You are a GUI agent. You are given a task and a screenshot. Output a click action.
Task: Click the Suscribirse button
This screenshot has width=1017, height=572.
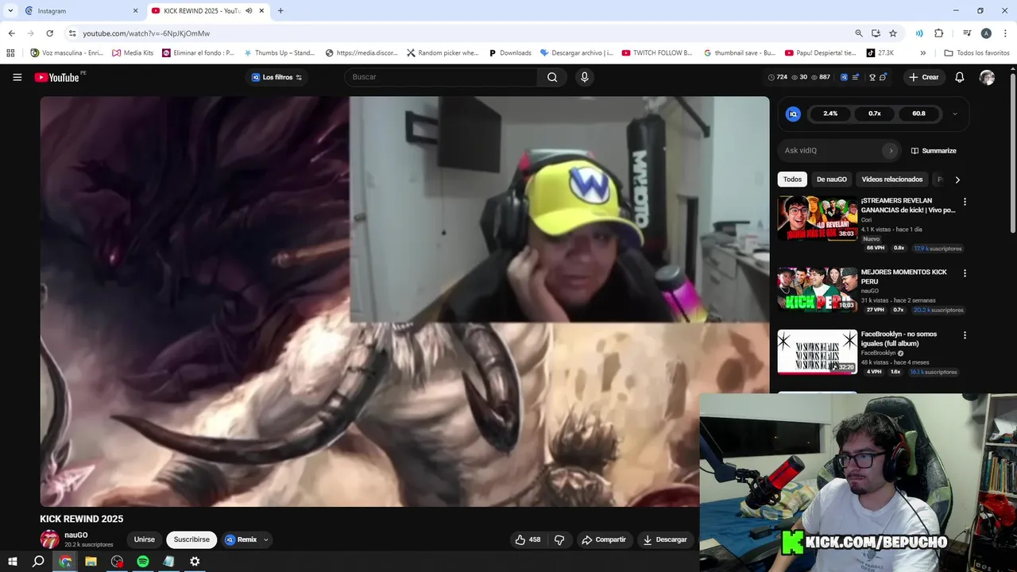[x=191, y=539]
